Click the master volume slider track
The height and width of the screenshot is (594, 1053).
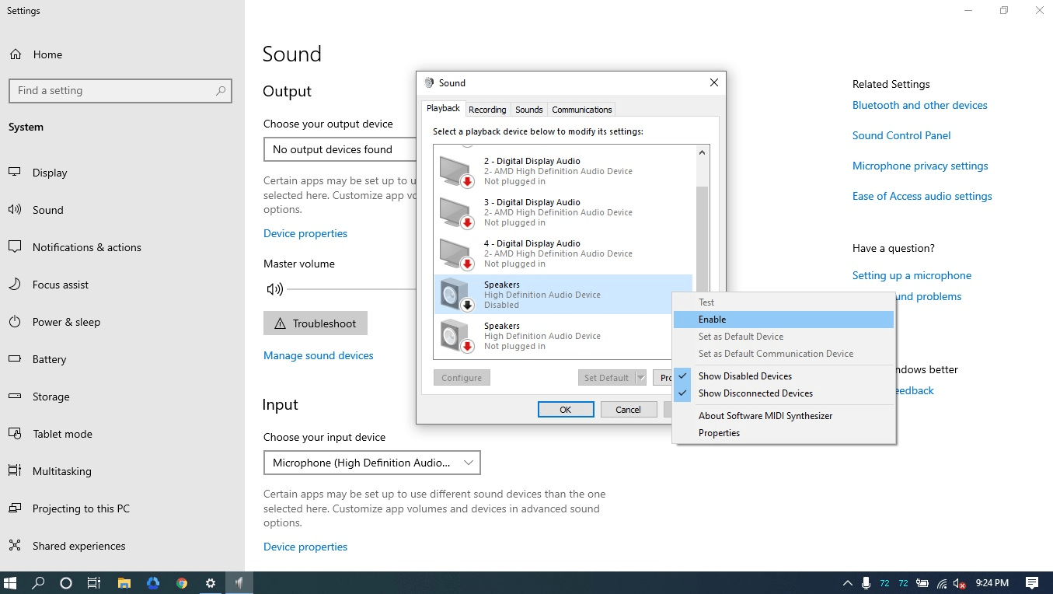coord(350,289)
